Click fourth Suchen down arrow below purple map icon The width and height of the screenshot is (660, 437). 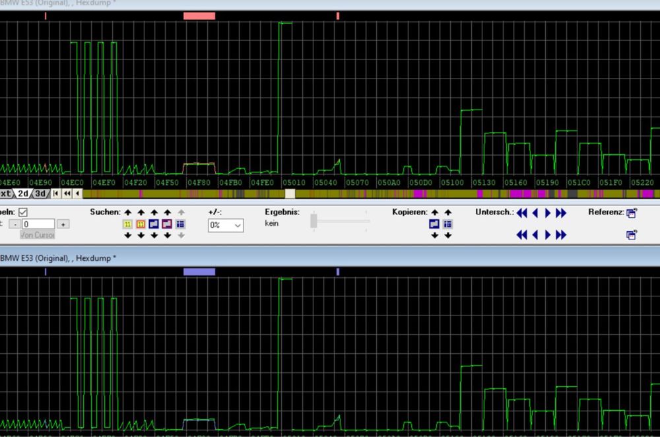click(168, 236)
